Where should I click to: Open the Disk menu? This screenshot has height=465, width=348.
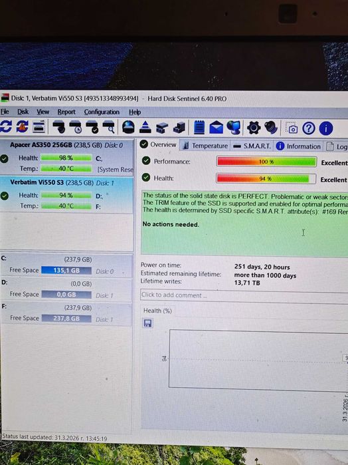23,112
